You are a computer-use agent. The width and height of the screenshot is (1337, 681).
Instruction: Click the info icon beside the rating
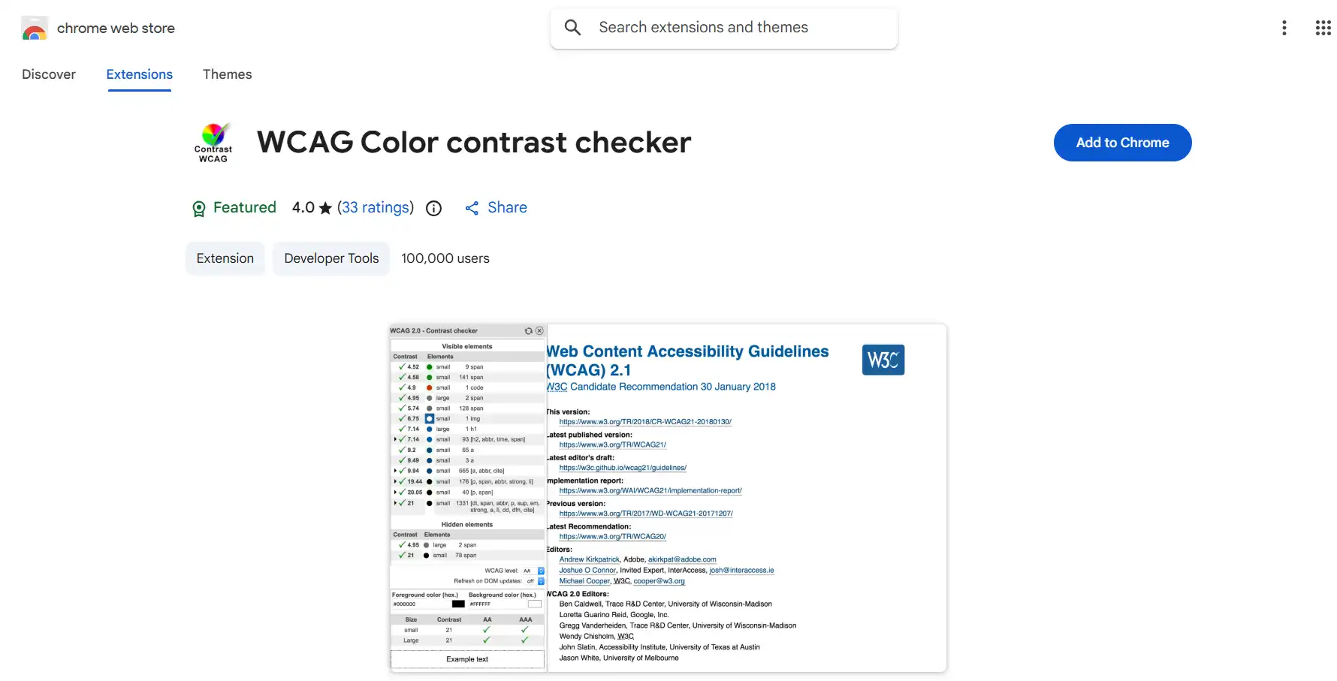pyautogui.click(x=433, y=209)
